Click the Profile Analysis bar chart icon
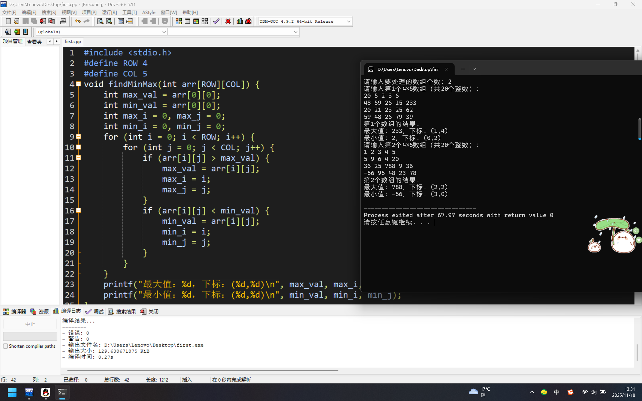Viewport: 642px width, 401px height. [x=240, y=21]
